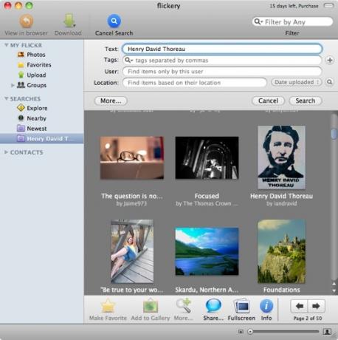
Task: Click the by Jaime973 author text
Action: coord(131,204)
